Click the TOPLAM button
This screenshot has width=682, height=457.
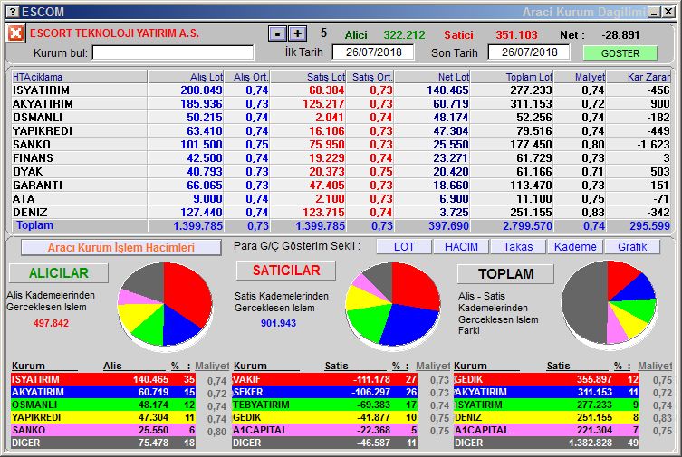pyautogui.click(x=506, y=274)
